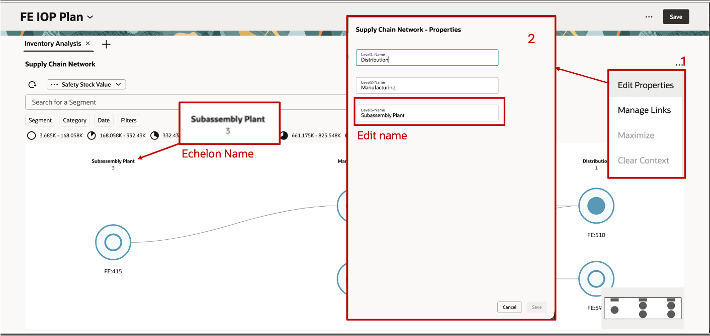This screenshot has height=336, width=710.
Task: Edit the Level3-Name Subassembly Plant field
Action: pos(427,113)
